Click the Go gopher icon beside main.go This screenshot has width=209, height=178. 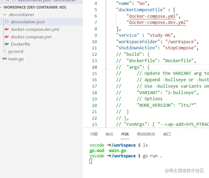click(4, 59)
